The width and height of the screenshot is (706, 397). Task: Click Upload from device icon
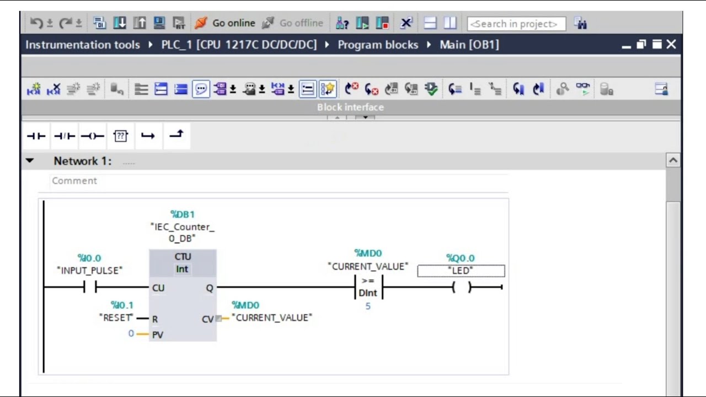(140, 23)
